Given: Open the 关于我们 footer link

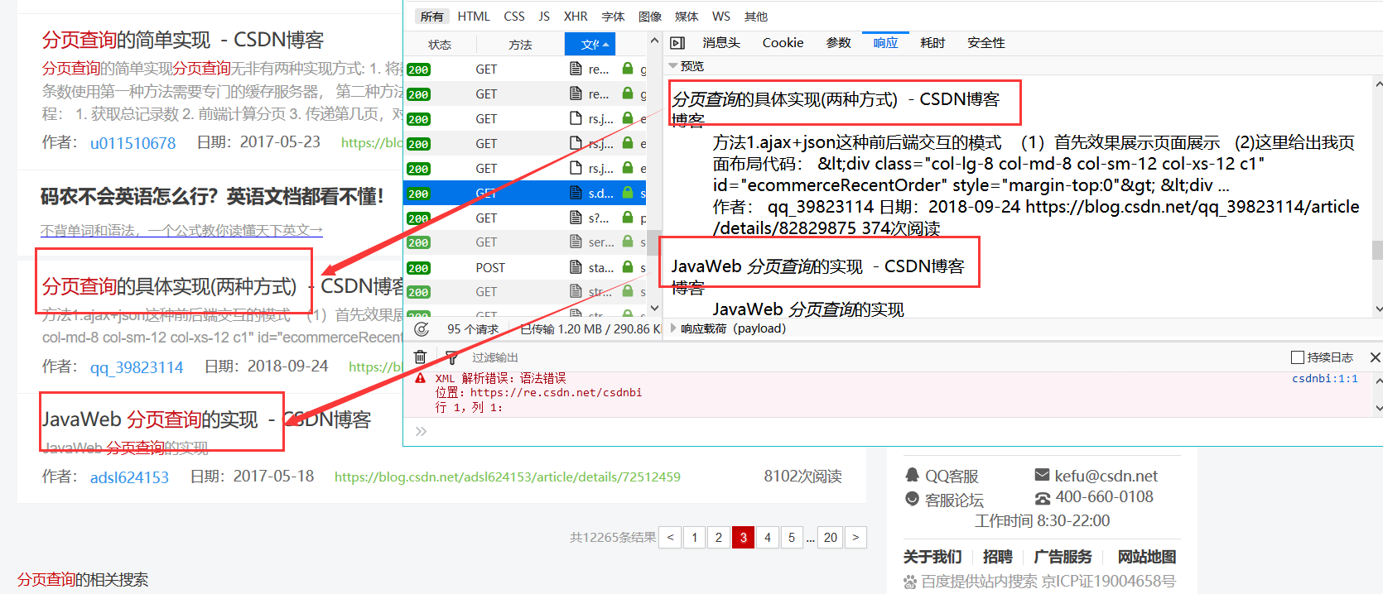Looking at the screenshot, I should (x=932, y=557).
